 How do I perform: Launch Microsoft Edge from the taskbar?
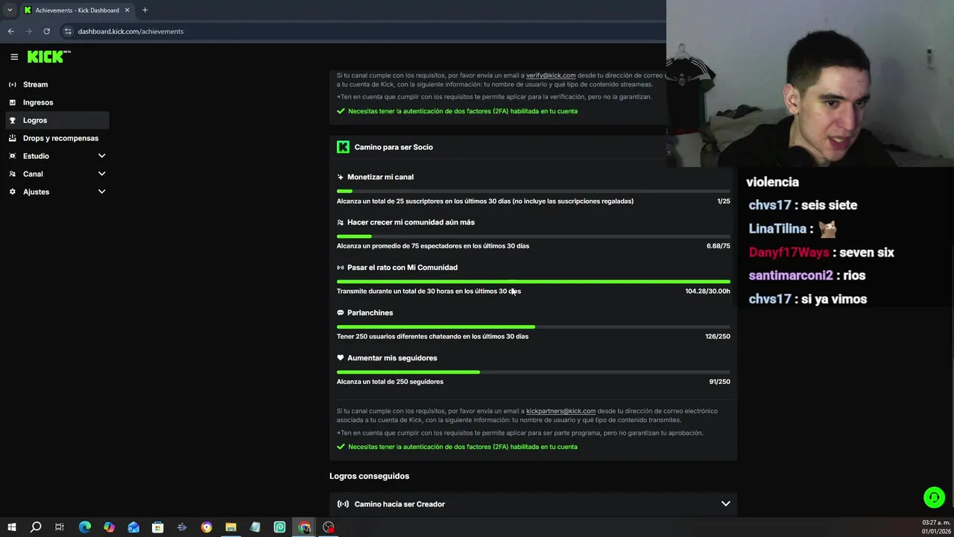coord(84,527)
